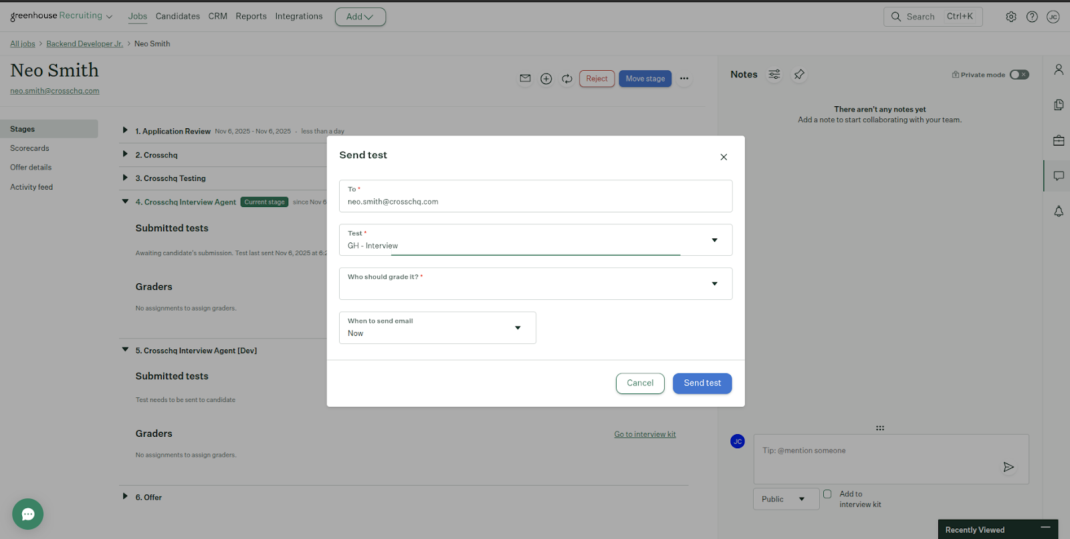Screen dimensions: 1070x539
Task: Open the notifications bell in sidebar
Action: pyautogui.click(x=1058, y=212)
